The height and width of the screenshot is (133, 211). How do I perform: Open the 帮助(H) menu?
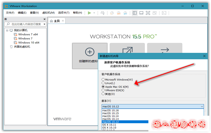[x=78, y=13]
